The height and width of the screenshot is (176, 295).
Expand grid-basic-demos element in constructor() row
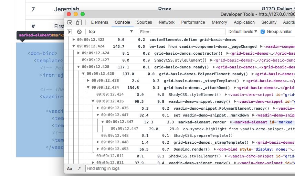pyautogui.click(x=228, y=53)
